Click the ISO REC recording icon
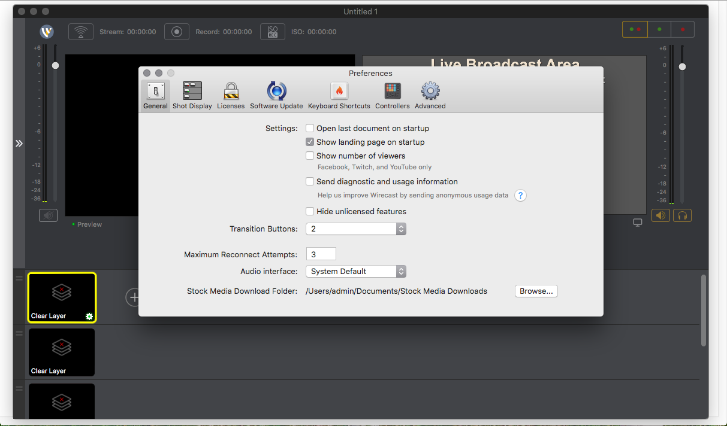Screen dimensions: 727x426 pyautogui.click(x=272, y=32)
